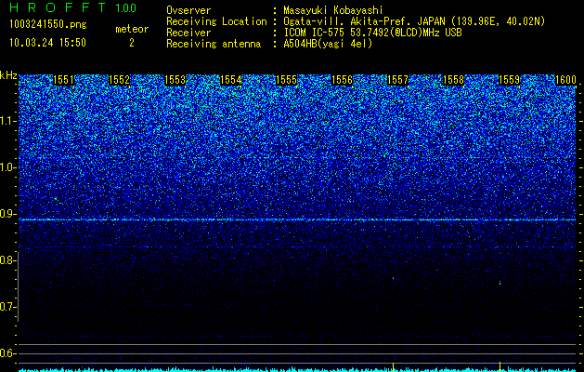Click the 1554 time label

230,80
